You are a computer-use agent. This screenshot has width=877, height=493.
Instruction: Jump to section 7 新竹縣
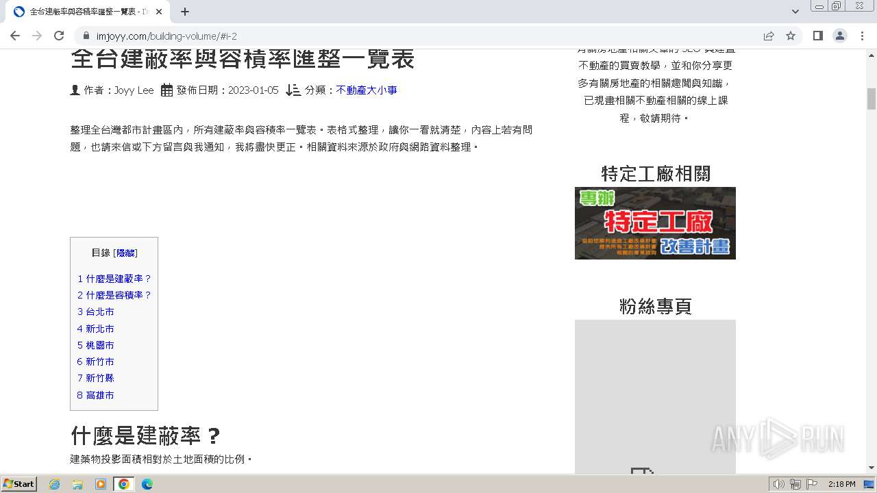(96, 378)
